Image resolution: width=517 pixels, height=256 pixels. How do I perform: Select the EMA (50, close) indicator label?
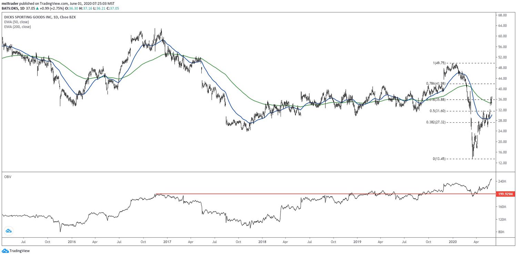click(17, 22)
